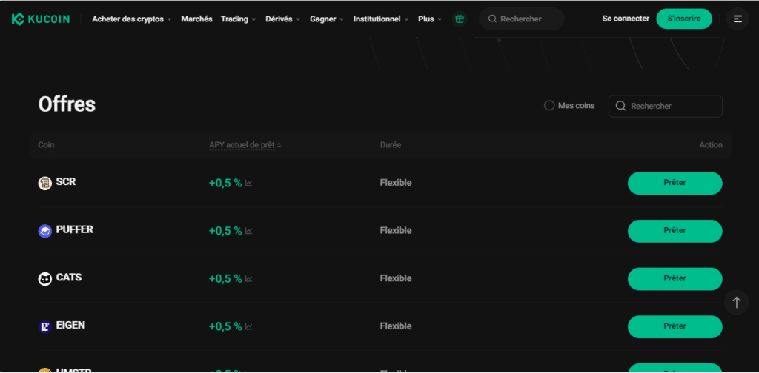The width and height of the screenshot is (759, 373).
Task: Open SCR APY history chart icon
Action: tap(249, 183)
